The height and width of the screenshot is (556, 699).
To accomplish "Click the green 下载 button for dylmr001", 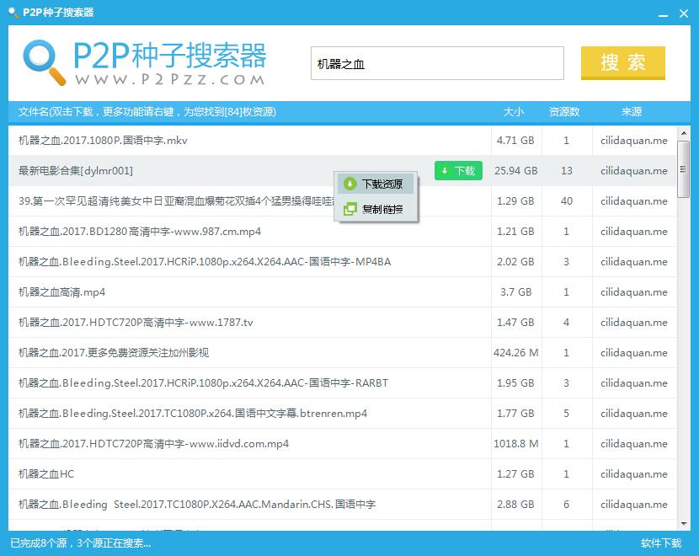I will [x=458, y=170].
